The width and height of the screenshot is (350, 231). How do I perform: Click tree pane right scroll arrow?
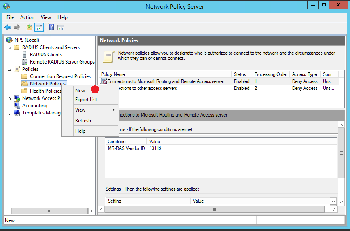[91, 211]
